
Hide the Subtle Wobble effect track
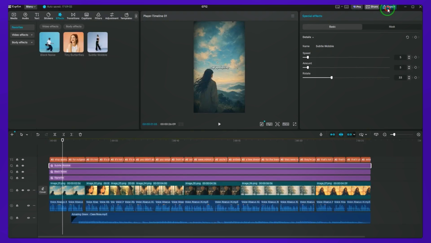(x=23, y=166)
